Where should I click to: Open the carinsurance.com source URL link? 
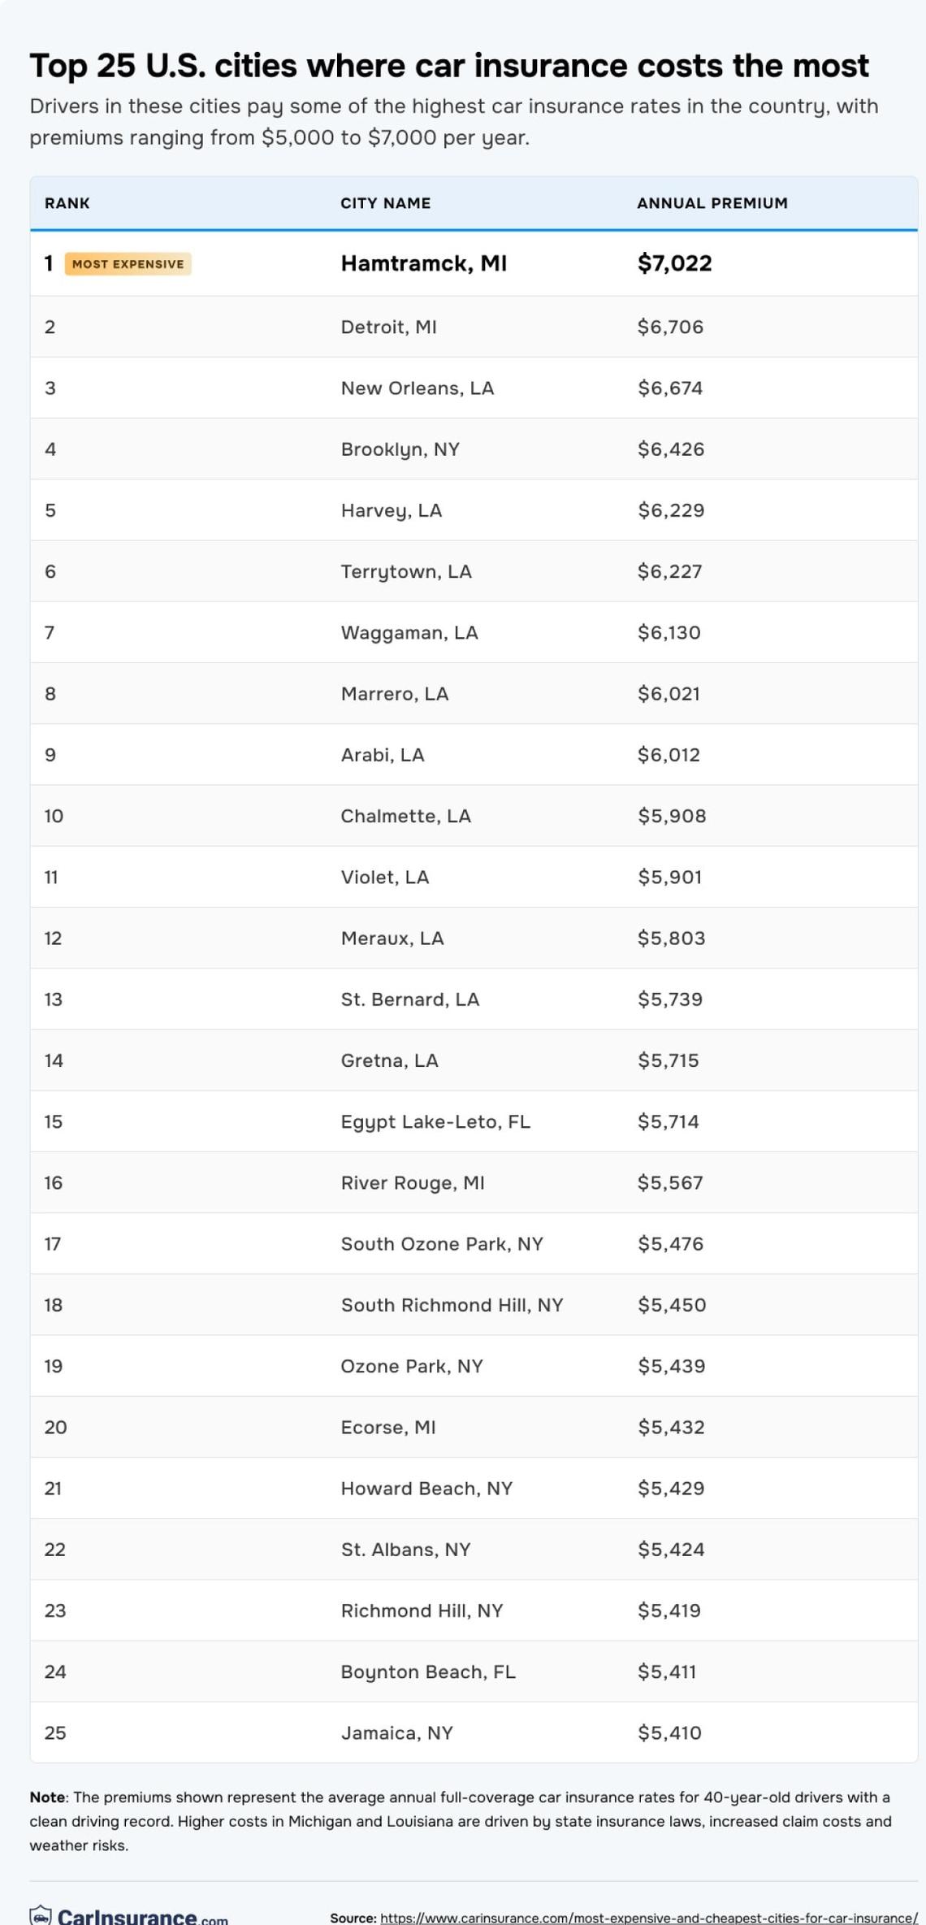[x=648, y=1918]
